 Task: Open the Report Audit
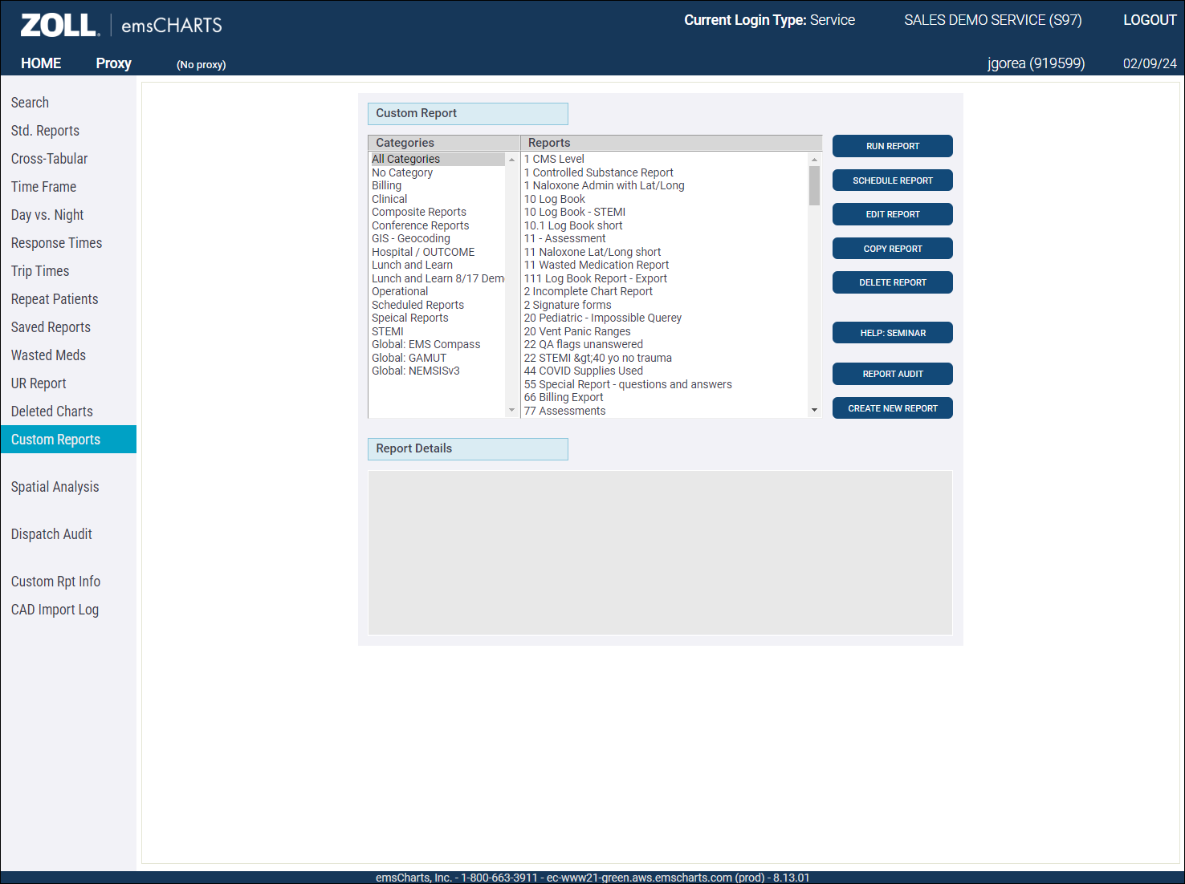pos(892,374)
